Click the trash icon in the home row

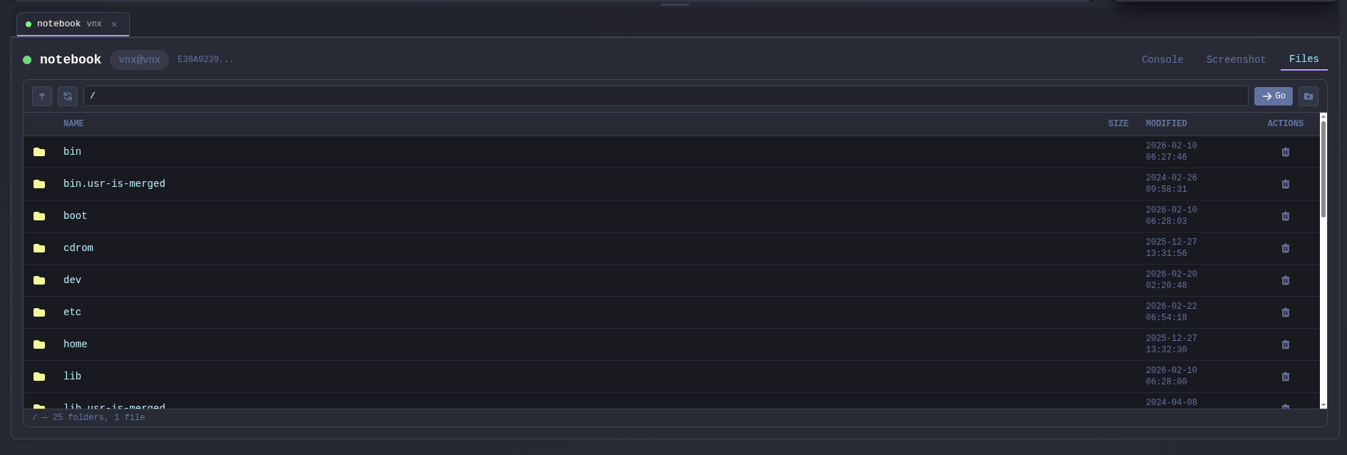tap(1285, 344)
